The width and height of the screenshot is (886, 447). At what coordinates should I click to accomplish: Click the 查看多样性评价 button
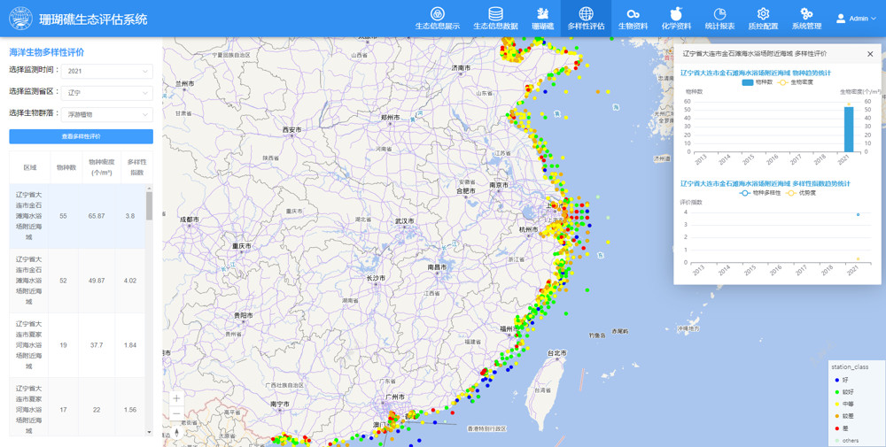pyautogui.click(x=81, y=136)
